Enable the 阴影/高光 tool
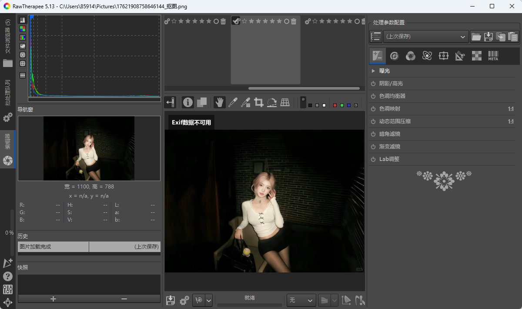522x309 pixels. tap(373, 84)
